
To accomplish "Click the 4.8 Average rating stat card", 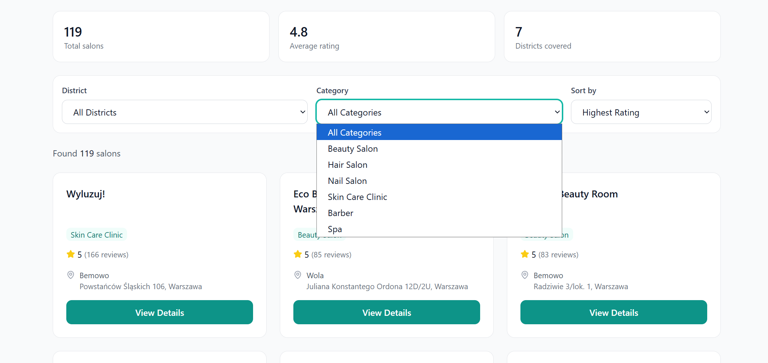I will (387, 37).
